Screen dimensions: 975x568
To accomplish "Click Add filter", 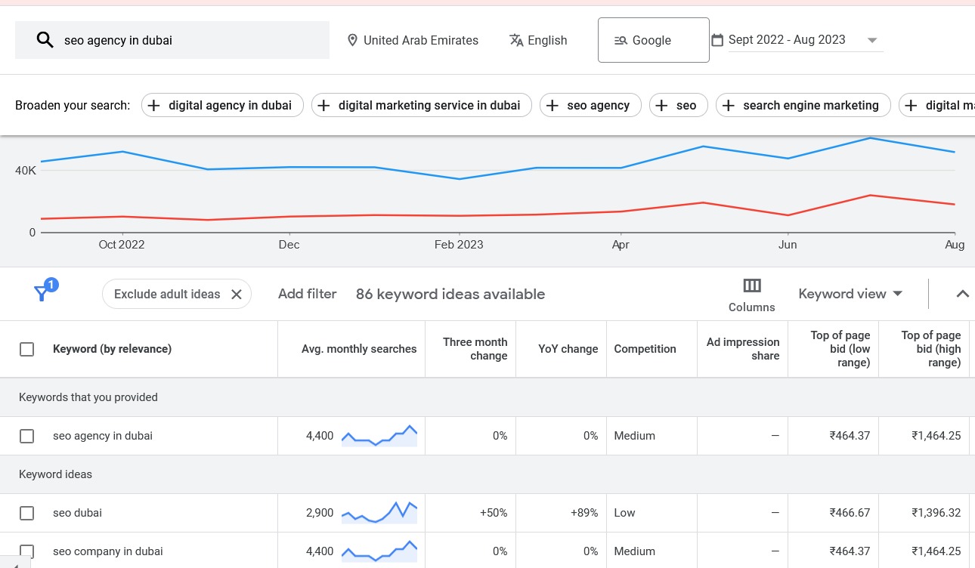I will [x=307, y=294].
